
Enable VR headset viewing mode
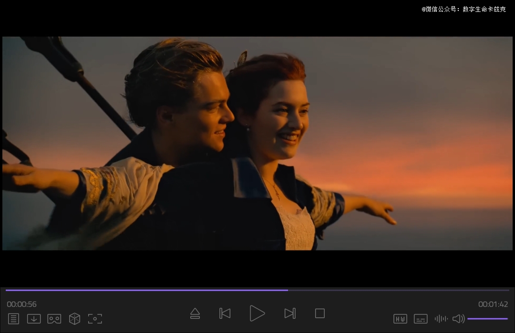point(54,319)
